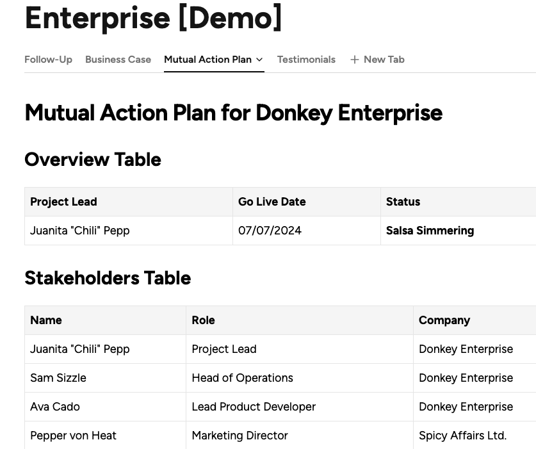Select the Company column header

[444, 320]
